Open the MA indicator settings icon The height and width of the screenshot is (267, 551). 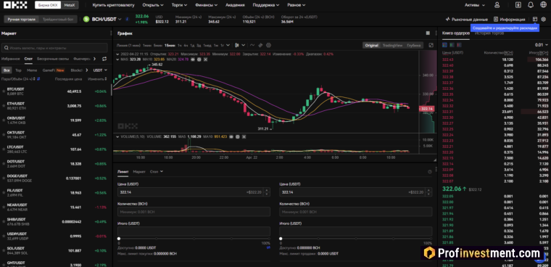(x=199, y=59)
